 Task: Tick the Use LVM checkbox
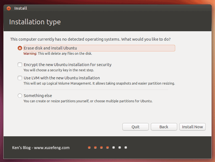(x=20, y=78)
